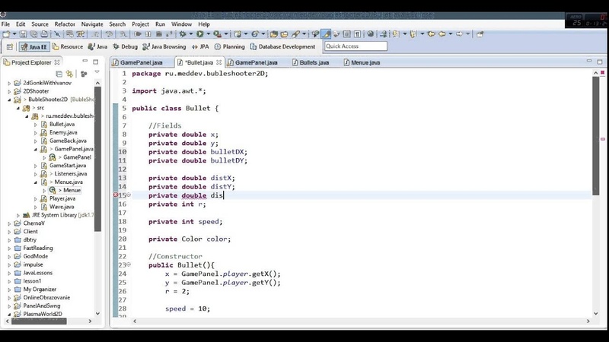Click the Pin Editor toolbar icon
Image resolution: width=609 pixels, height=342 pixels.
point(480,34)
